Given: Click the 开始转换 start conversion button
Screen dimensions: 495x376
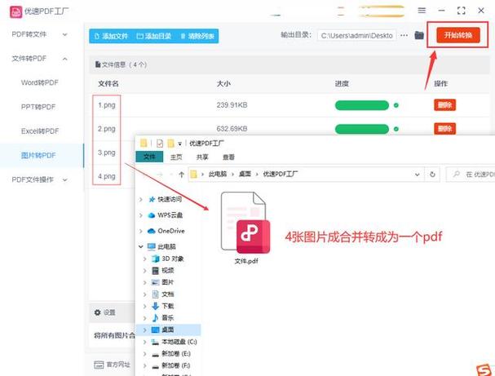Looking at the screenshot, I should 458,35.
